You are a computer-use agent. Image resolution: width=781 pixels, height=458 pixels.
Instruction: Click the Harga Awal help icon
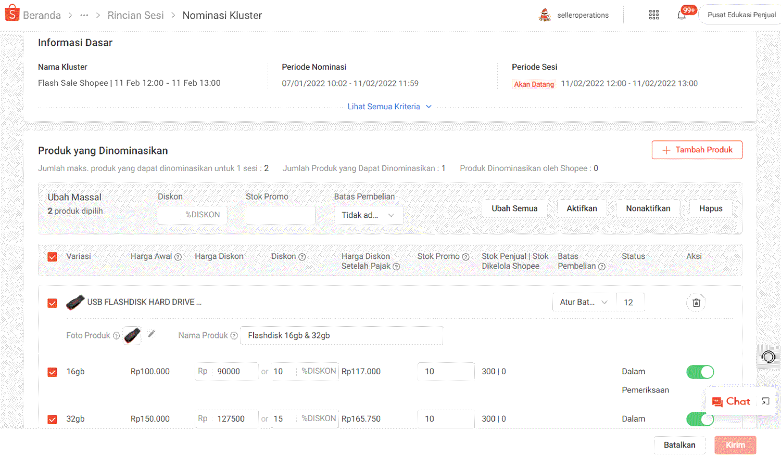pos(178,257)
